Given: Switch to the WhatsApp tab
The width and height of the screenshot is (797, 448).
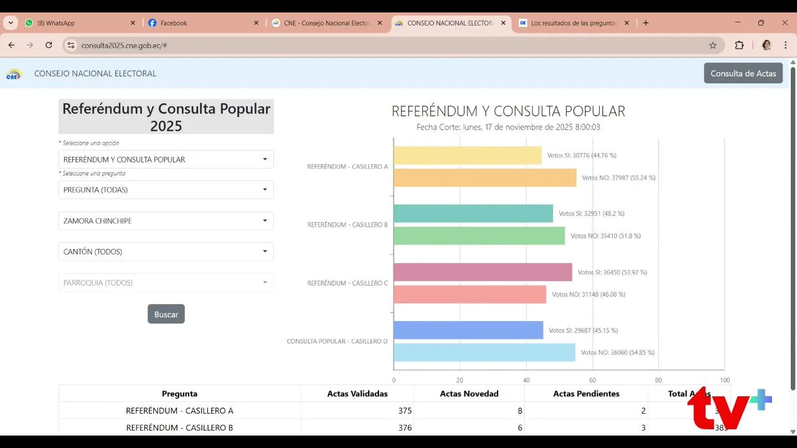Looking at the screenshot, I should [80, 23].
